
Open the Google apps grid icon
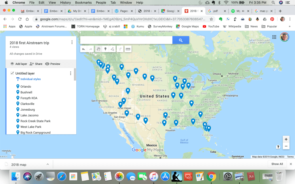(274, 37)
